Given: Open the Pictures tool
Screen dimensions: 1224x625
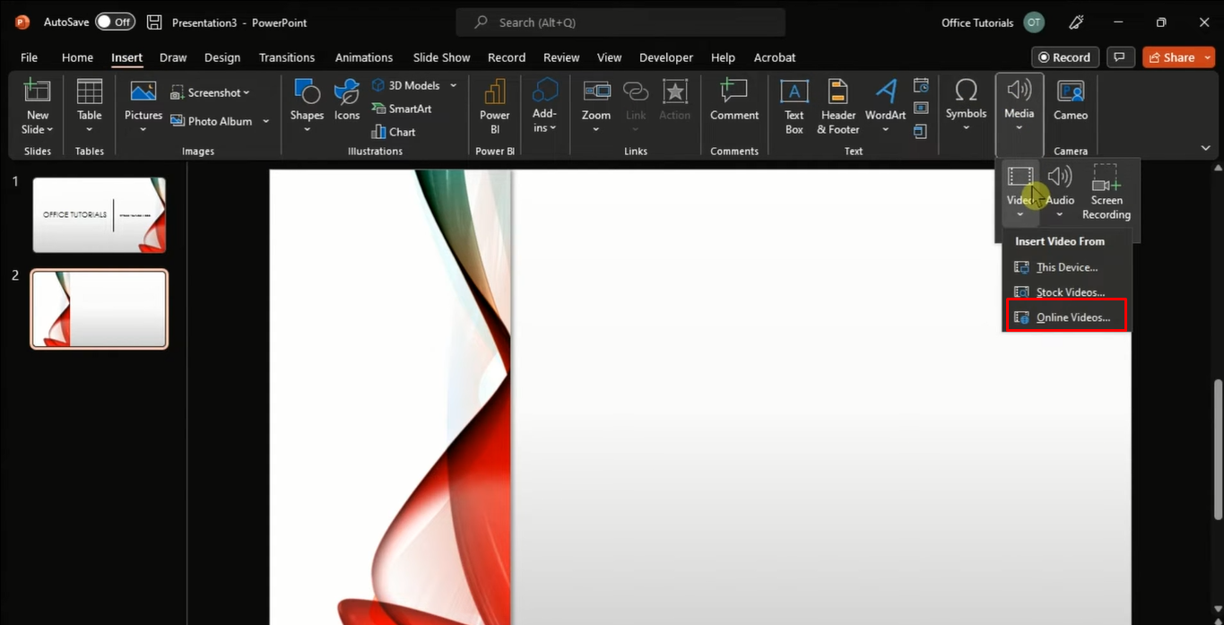Looking at the screenshot, I should pos(143,105).
